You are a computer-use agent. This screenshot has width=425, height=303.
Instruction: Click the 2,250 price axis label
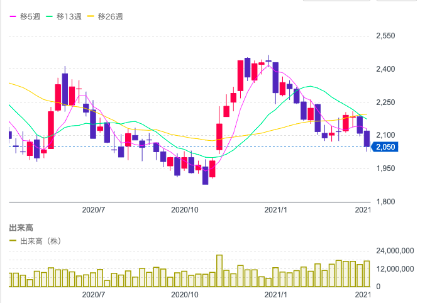point(385,102)
